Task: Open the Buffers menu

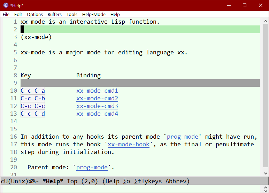Action: (55, 14)
